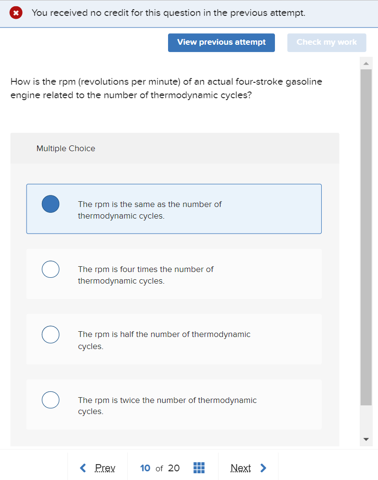
Task: Select the answer 'rpm is twice thermodynamic cycles'
Action: [51, 400]
